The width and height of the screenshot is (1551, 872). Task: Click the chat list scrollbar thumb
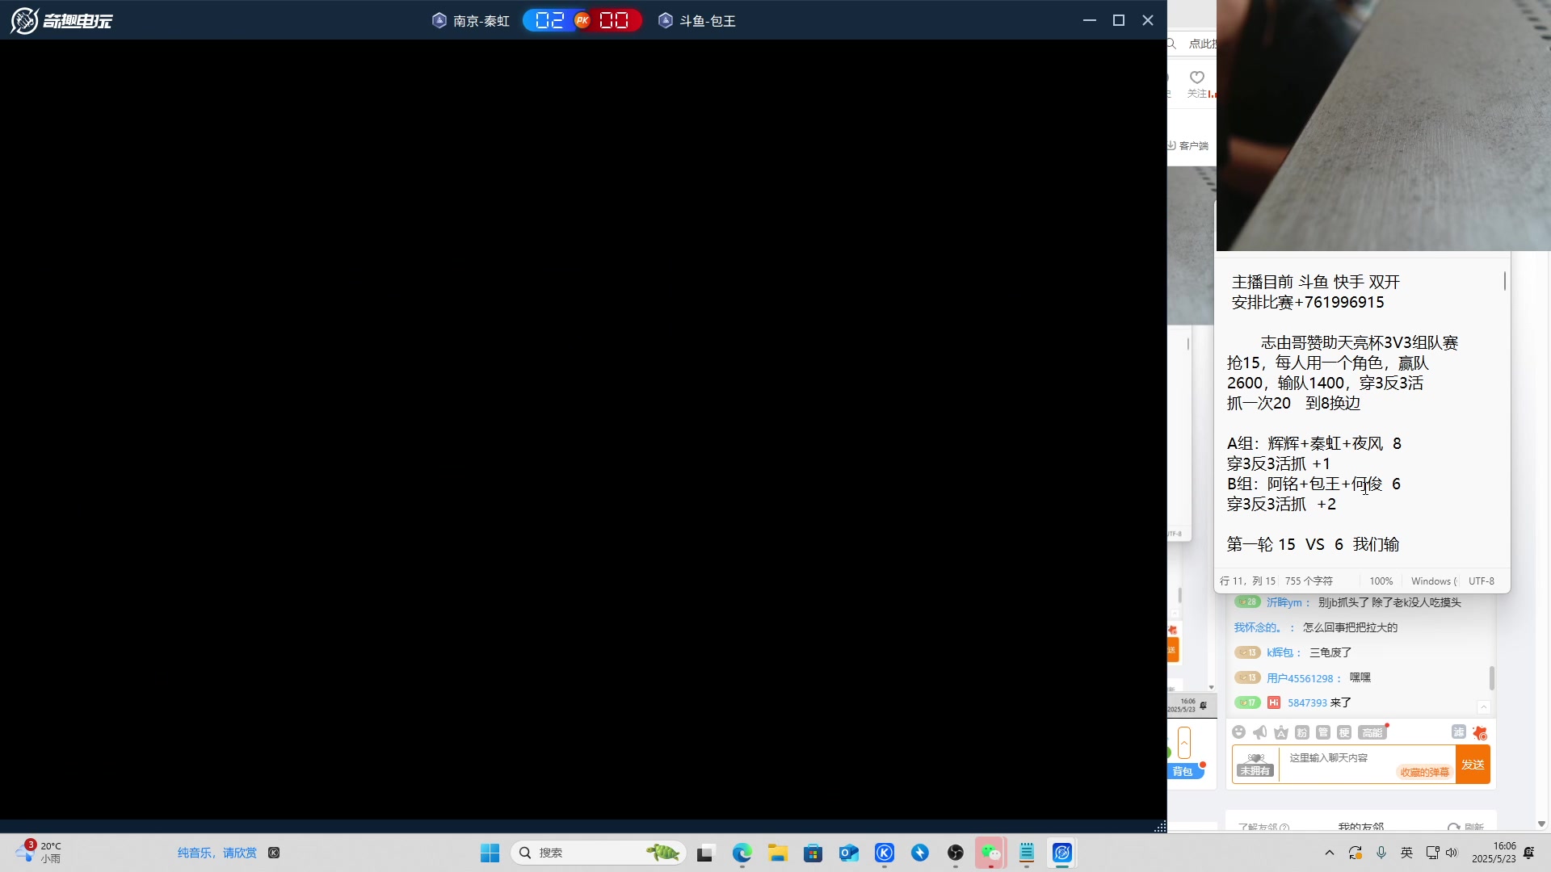coord(1491,678)
